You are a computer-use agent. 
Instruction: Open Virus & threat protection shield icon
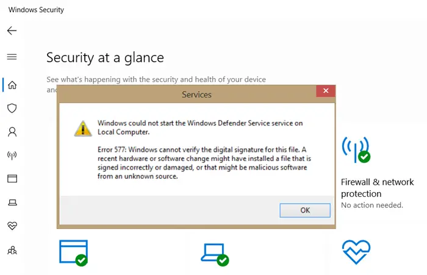pyautogui.click(x=12, y=109)
